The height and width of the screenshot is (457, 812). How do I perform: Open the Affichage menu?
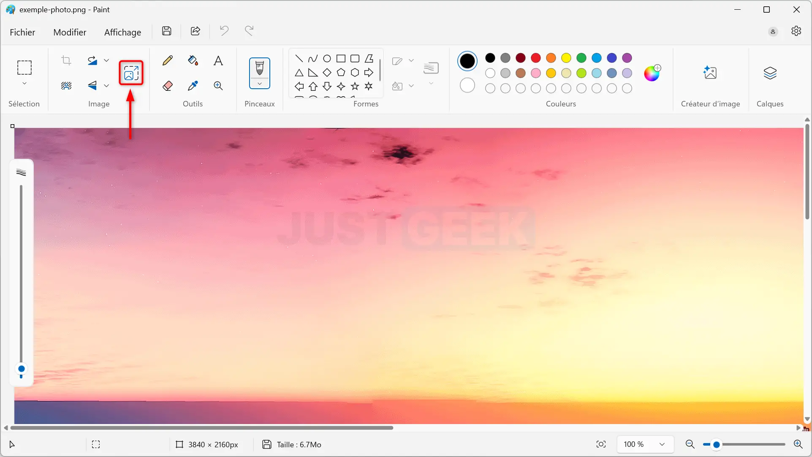[122, 33]
